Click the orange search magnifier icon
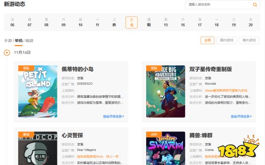Viewport: 265px width, 165px height. (x=255, y=4)
